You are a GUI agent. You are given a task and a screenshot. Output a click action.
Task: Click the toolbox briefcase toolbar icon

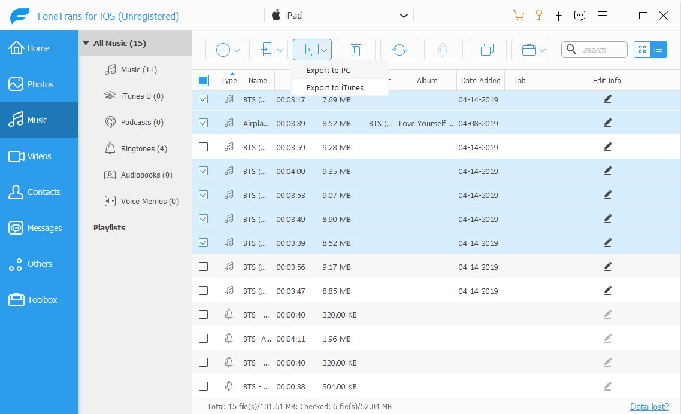tap(528, 50)
